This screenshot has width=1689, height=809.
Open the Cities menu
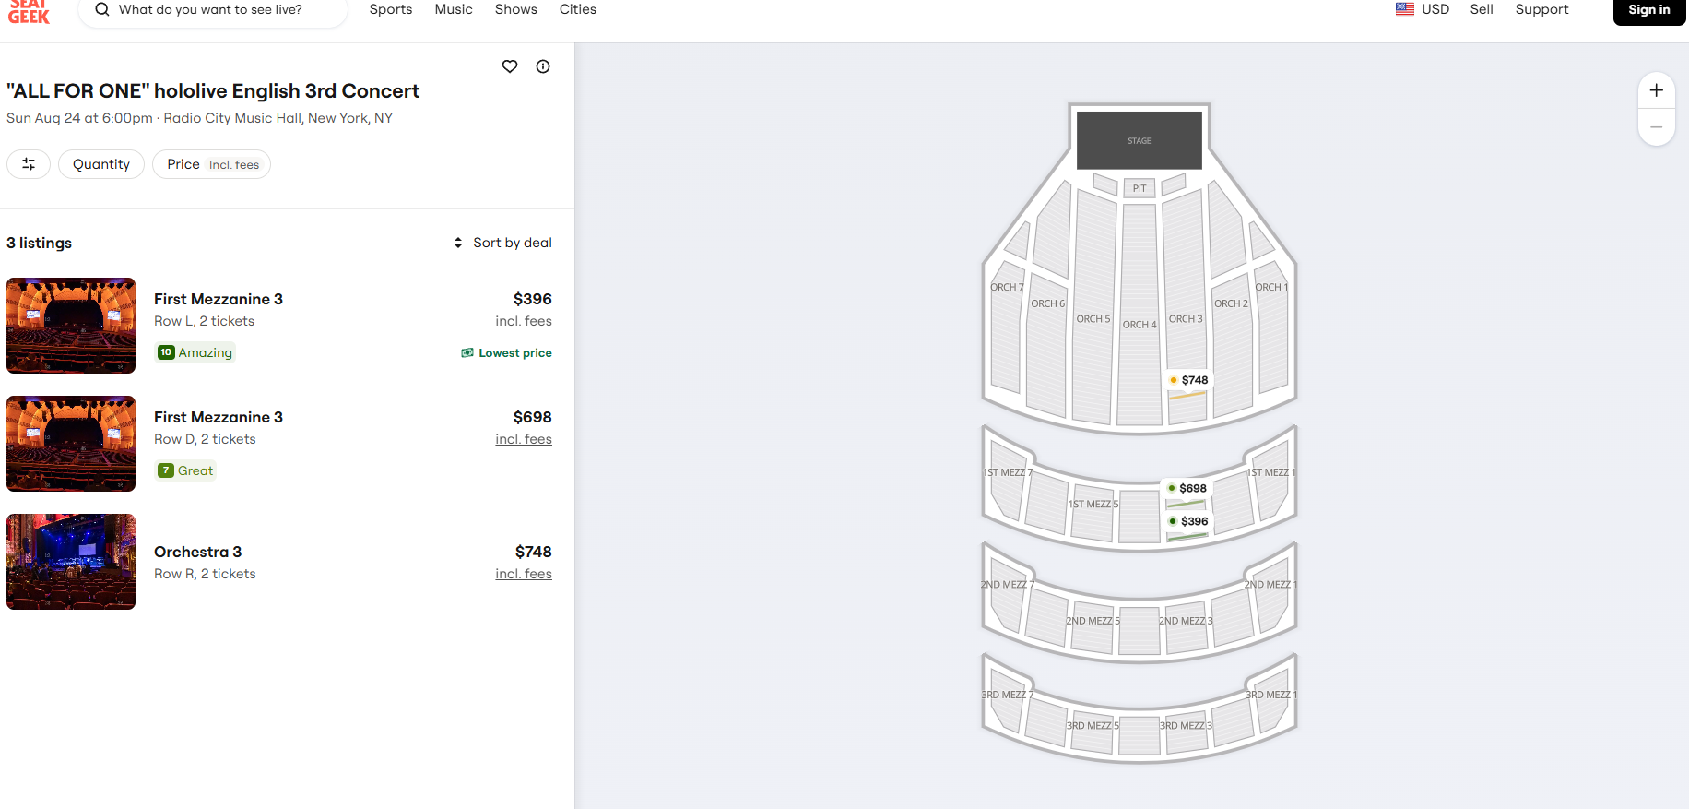[x=578, y=9]
